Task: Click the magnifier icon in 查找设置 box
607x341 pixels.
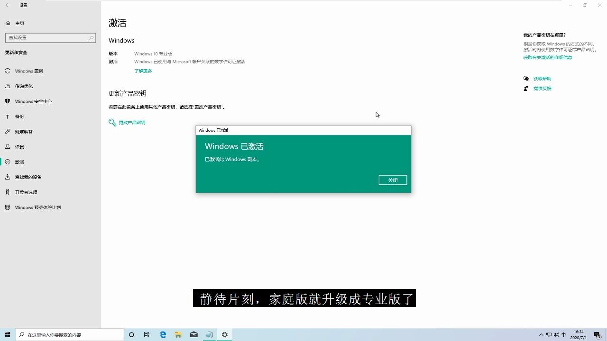Action: 92,37
